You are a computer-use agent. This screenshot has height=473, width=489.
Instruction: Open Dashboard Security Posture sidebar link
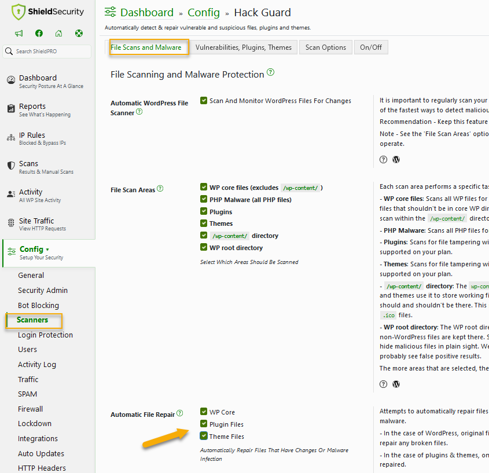[51, 81]
